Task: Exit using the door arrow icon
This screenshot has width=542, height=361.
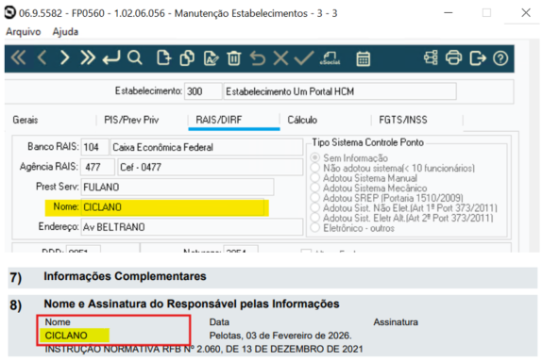Action: (478, 58)
